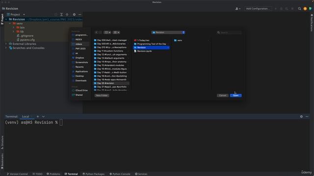
Task: Open the user account dropdown in toolbar
Action: pyautogui.click(x=237, y=9)
